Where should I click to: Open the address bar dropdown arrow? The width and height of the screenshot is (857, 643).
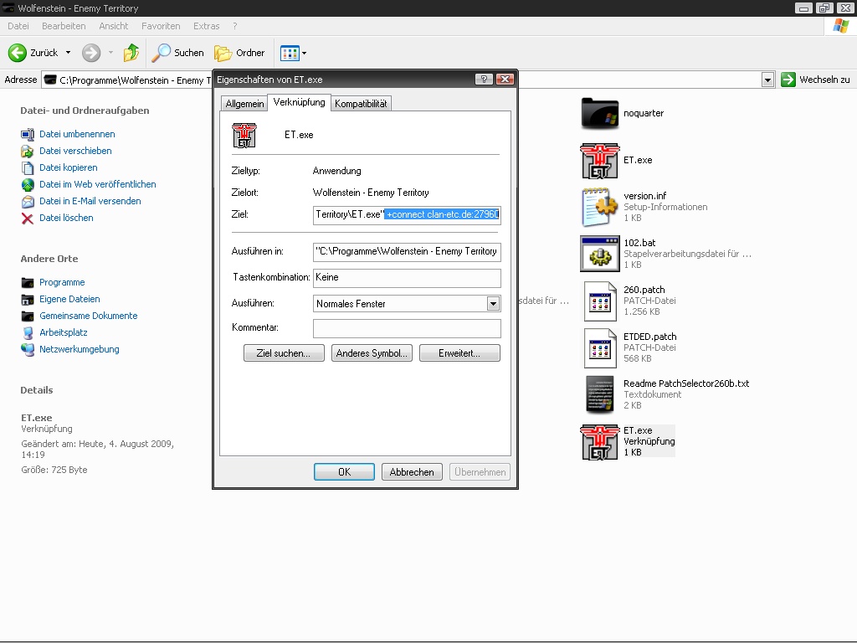(767, 80)
